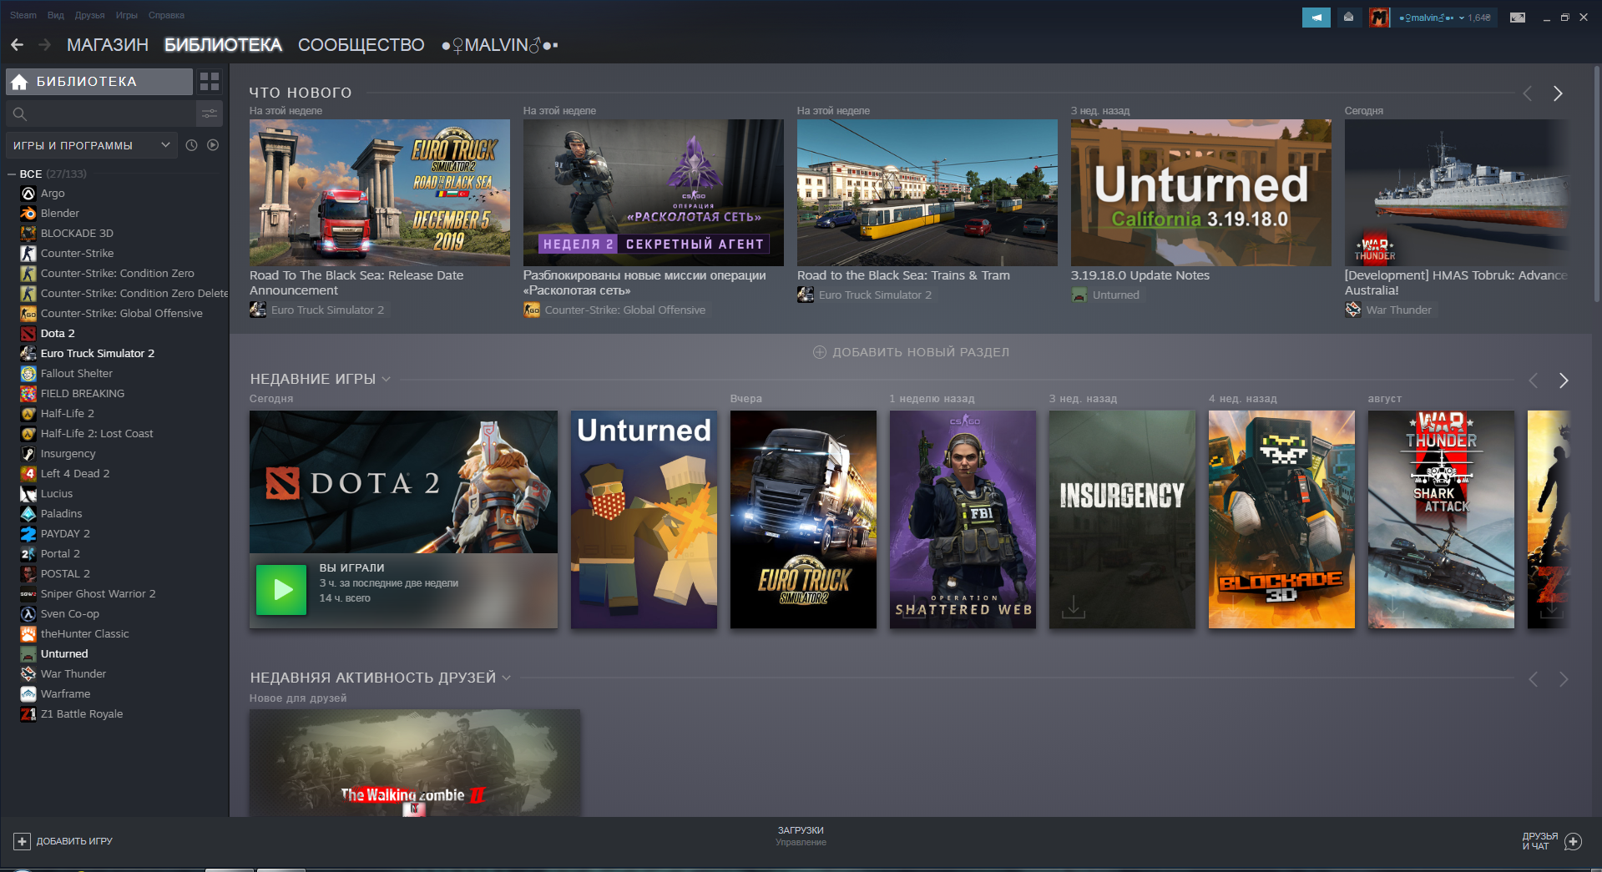Screen dimensions: 1602x872
Task: Select Euro Truck Simulator 2 in library list
Action: coord(97,354)
